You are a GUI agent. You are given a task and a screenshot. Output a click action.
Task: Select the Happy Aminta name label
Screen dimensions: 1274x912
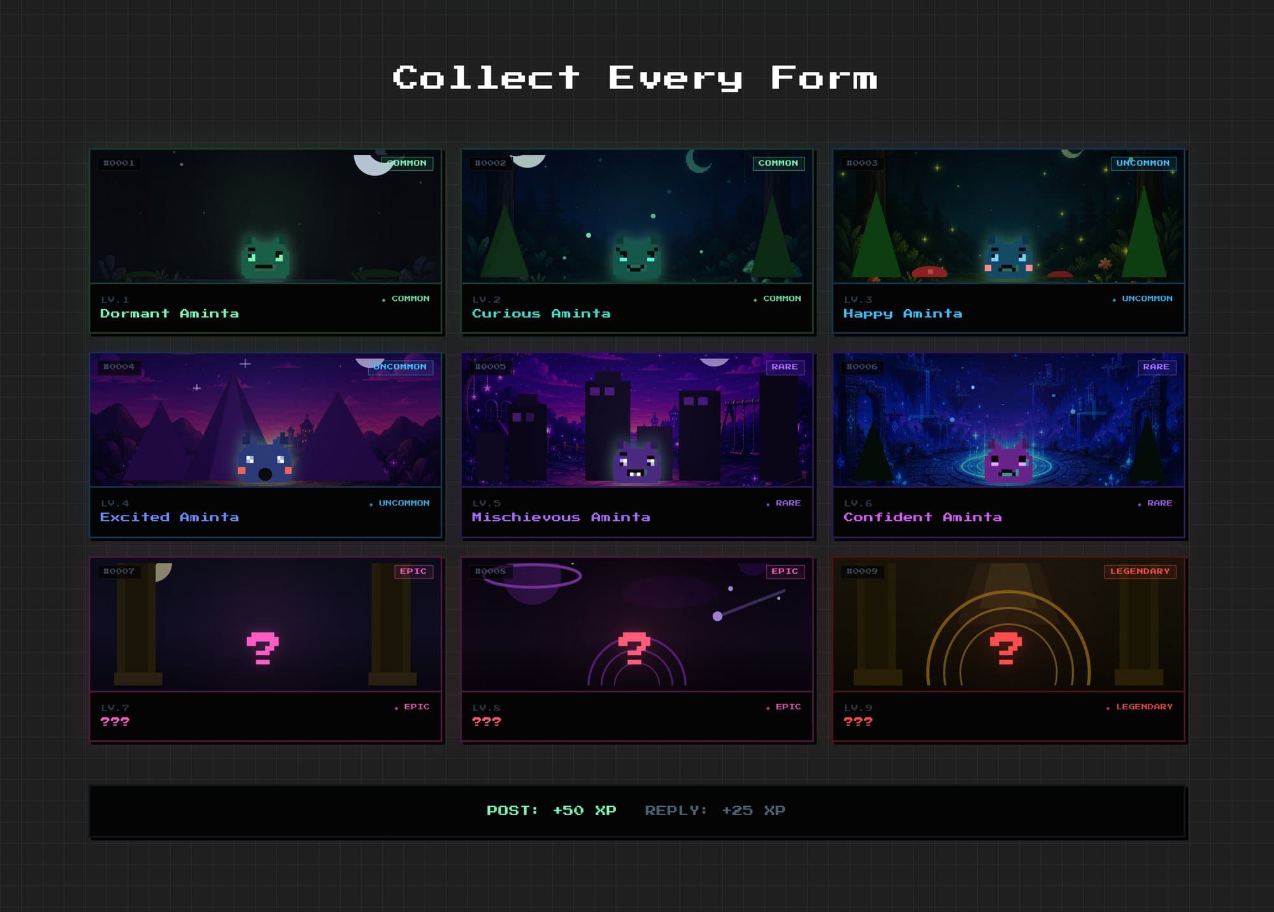(903, 314)
